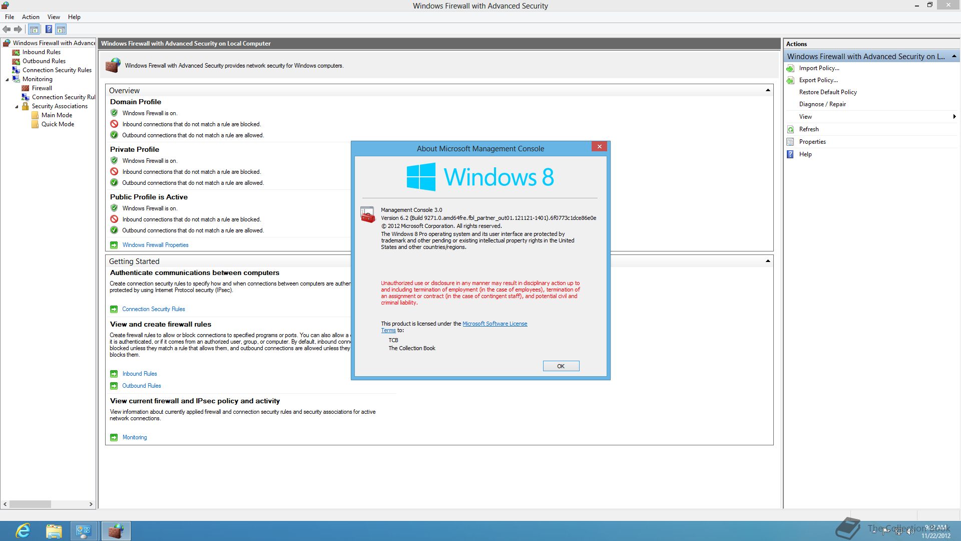Click the Export Policy icon in Actions pane

click(790, 80)
